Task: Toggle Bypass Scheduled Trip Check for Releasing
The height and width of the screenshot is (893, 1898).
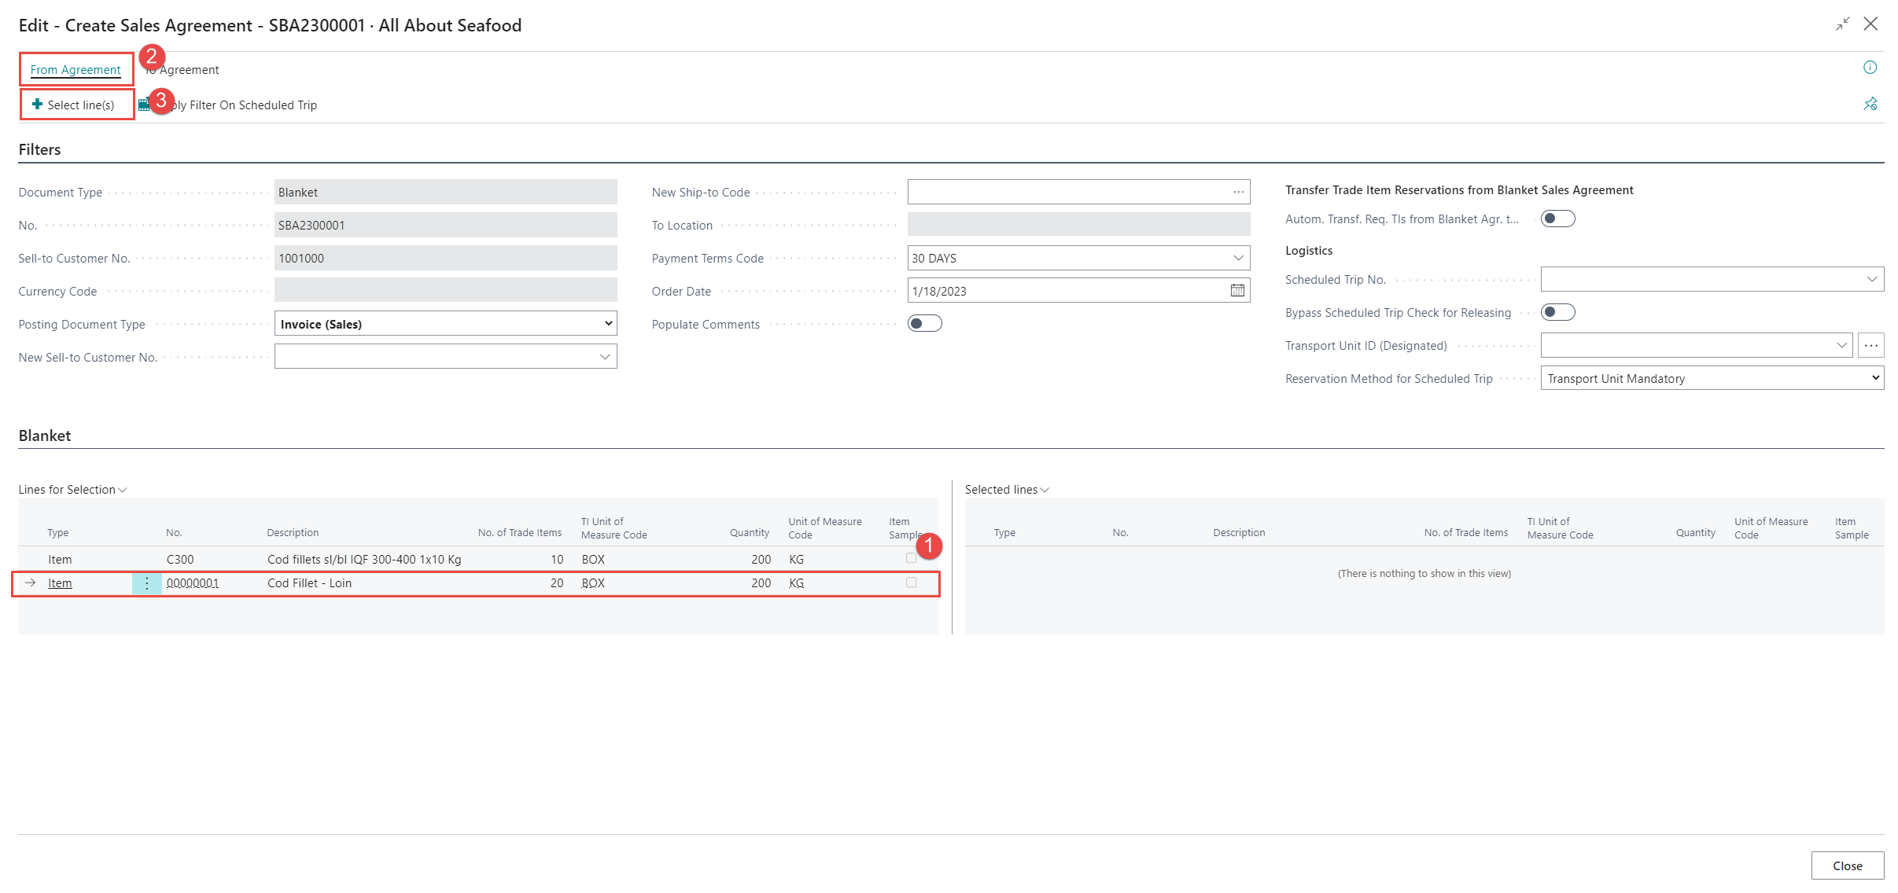Action: point(1557,312)
